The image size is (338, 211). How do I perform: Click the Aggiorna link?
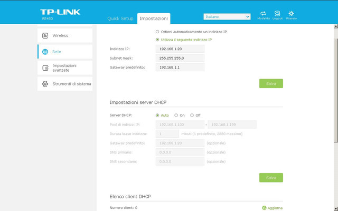(275, 208)
